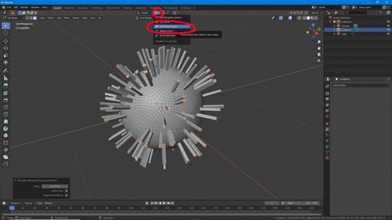Viewport: 392px width, 220px height.
Task: Toggle Offset Even checkbox
Action: pos(67,191)
